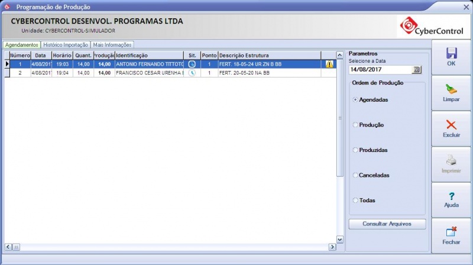473x265 pixels.
Task: Click number 2 in the Número column
Action: [x=20, y=73]
